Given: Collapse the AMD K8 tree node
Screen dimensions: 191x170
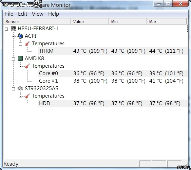Looking at the screenshot, I should 13,59.
